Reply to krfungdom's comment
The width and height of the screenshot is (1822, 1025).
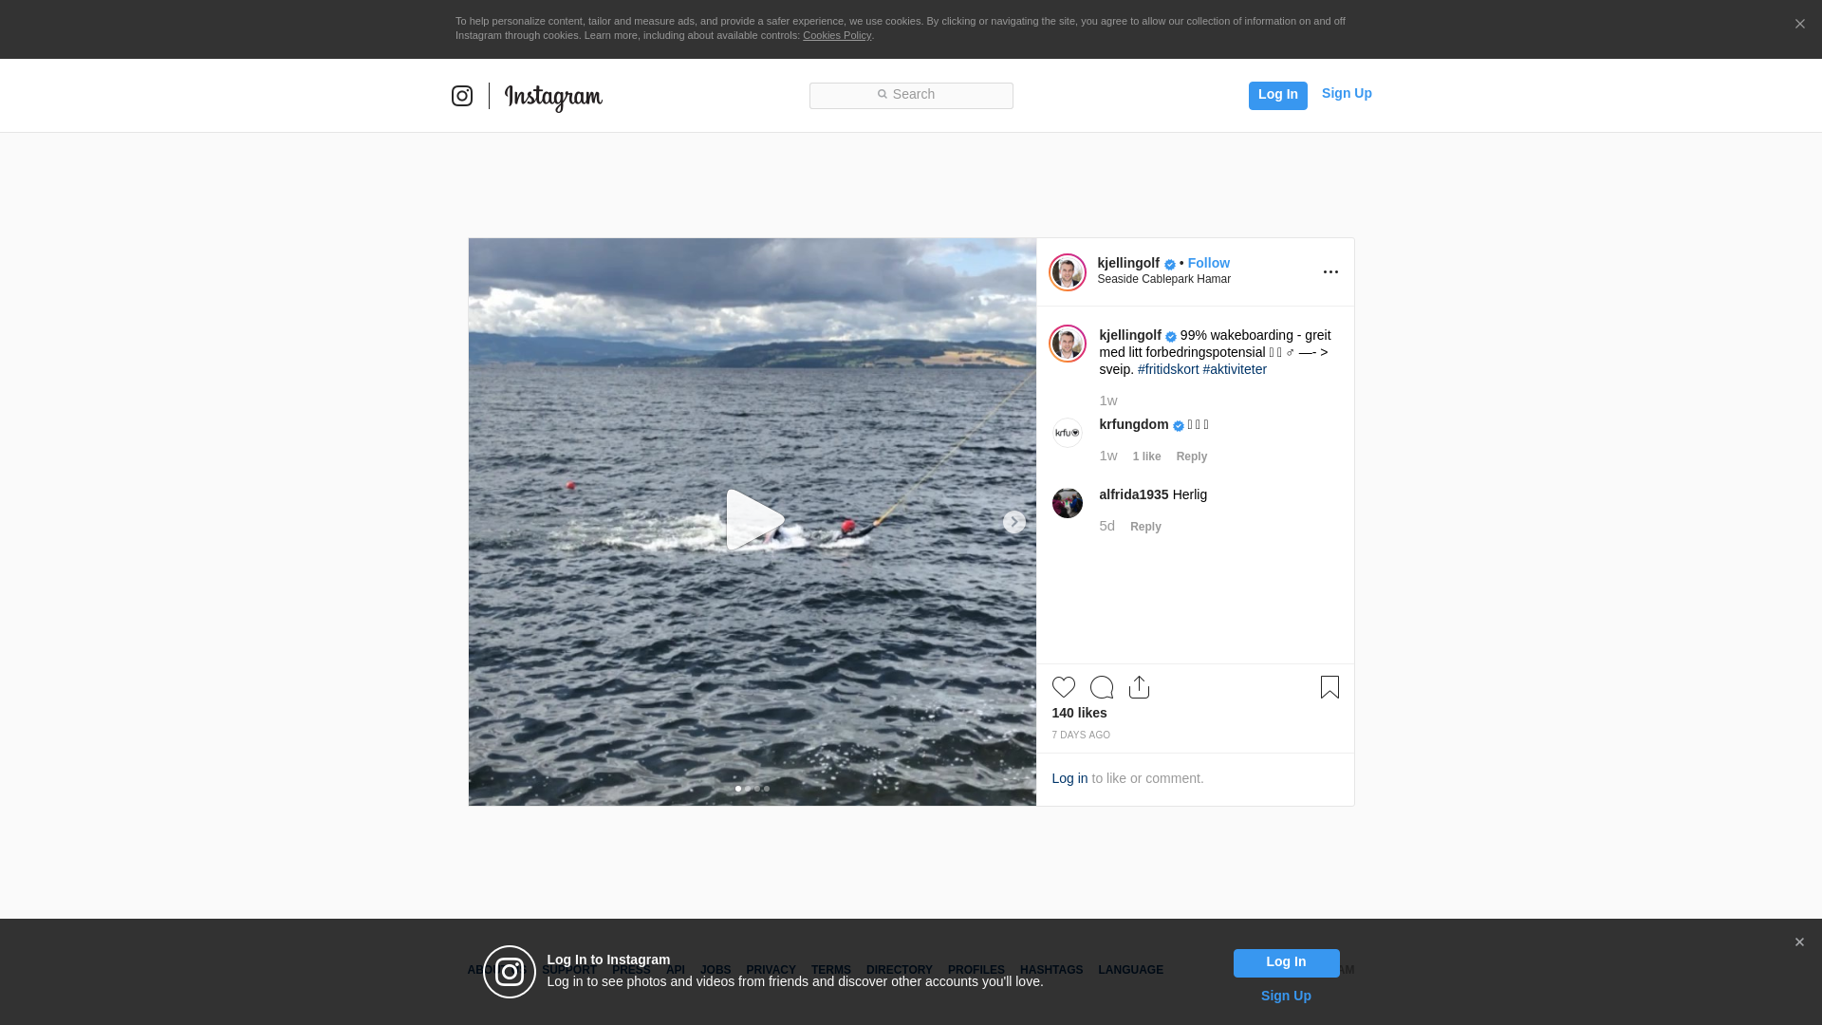(x=1192, y=457)
